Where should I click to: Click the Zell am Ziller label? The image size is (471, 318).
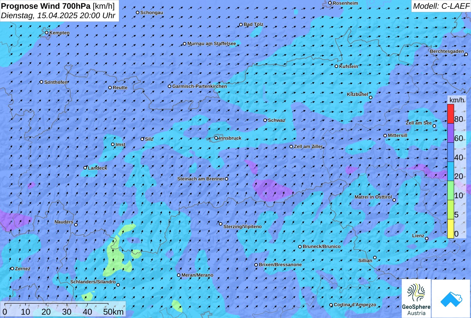click(308, 146)
